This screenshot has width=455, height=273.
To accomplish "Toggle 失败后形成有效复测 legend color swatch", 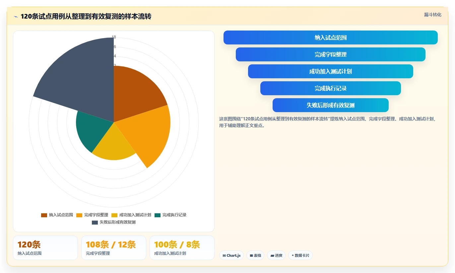I will [x=95, y=222].
